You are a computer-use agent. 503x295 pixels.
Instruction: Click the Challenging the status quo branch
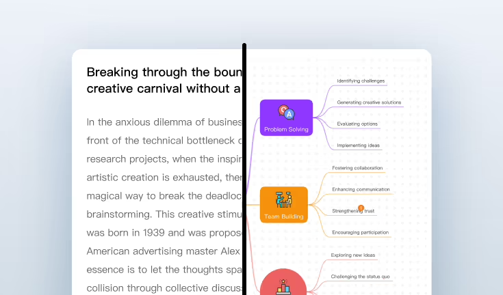click(360, 277)
